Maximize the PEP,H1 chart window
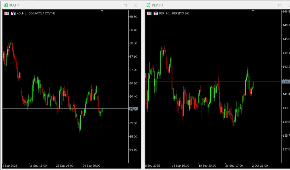 pos(280,6)
